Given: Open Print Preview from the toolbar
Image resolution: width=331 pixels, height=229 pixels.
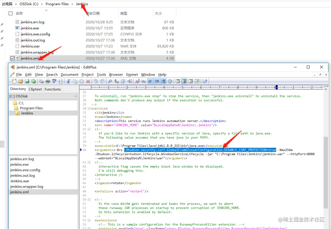Looking at the screenshot, I should 41,81.
